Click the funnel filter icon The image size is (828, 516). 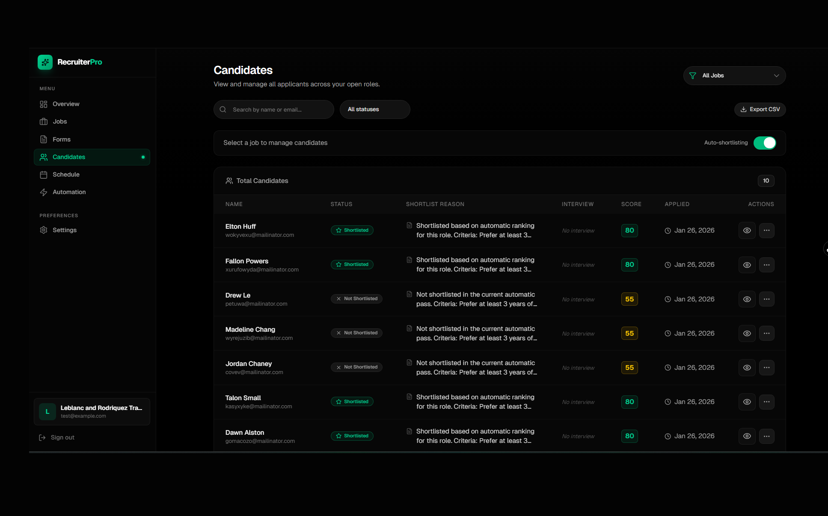tap(692, 76)
